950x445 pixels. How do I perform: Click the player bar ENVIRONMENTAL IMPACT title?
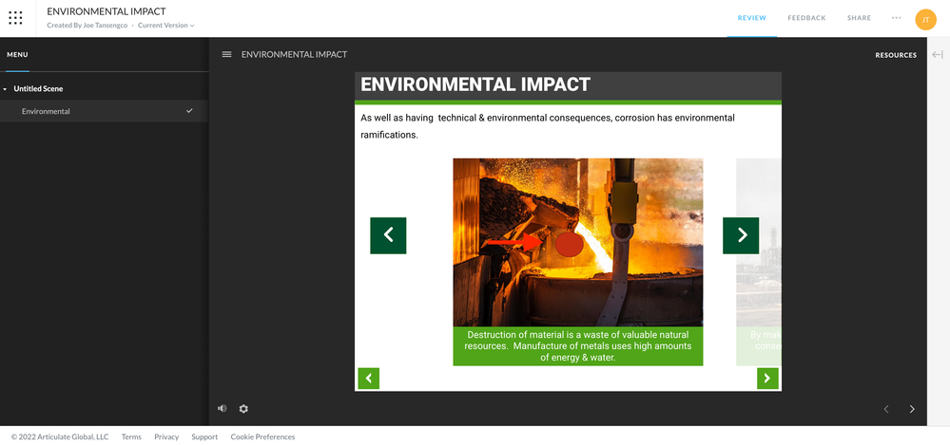click(x=295, y=54)
